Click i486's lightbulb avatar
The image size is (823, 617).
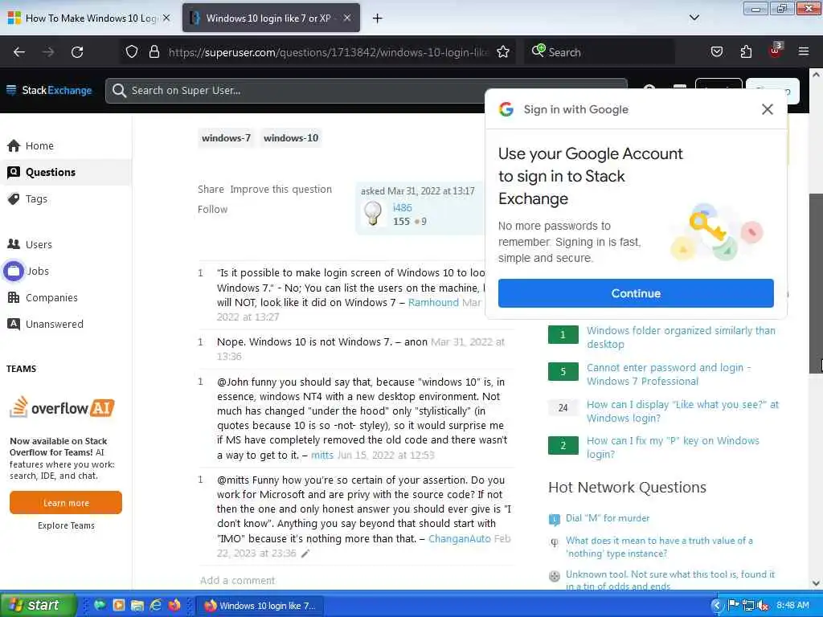click(373, 214)
